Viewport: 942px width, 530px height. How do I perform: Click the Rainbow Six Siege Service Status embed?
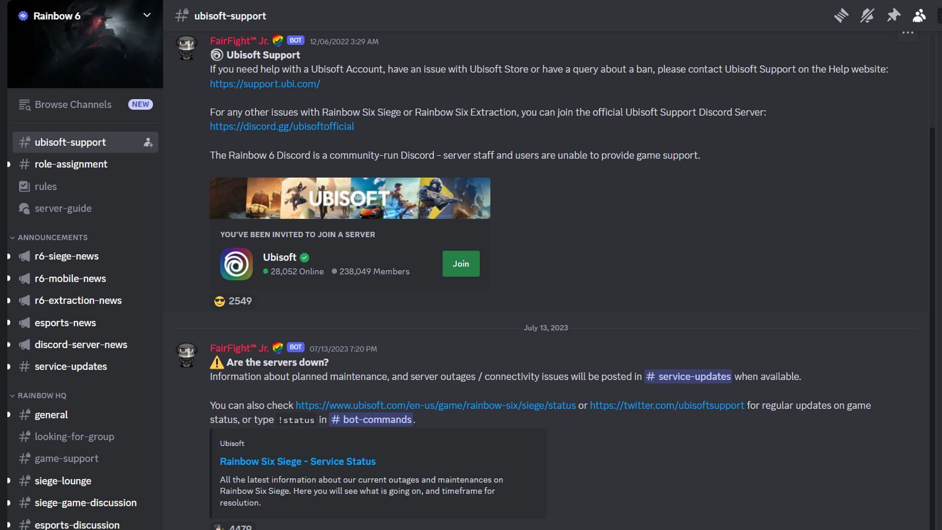[297, 461]
